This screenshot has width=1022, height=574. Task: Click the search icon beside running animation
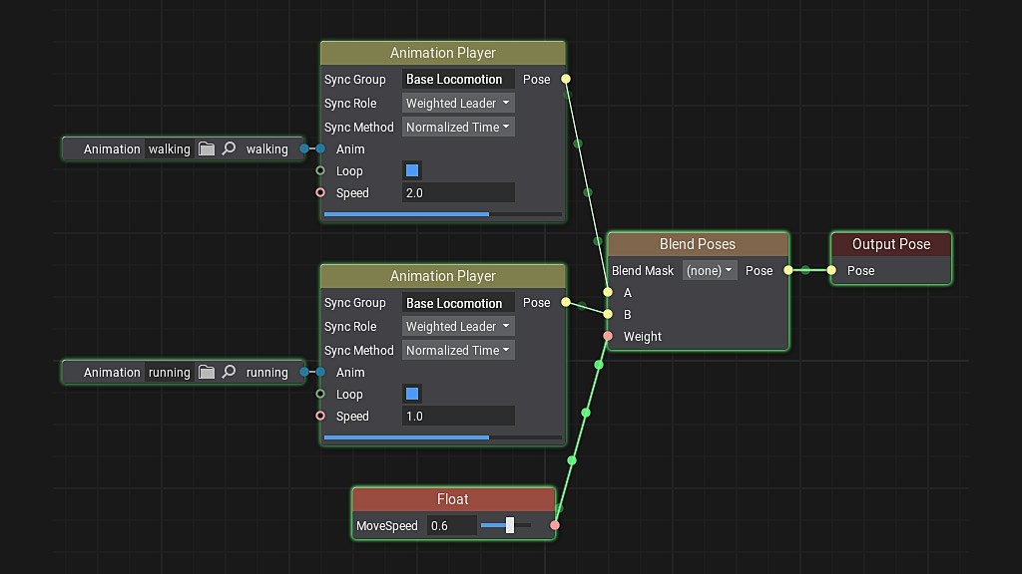[x=229, y=372]
